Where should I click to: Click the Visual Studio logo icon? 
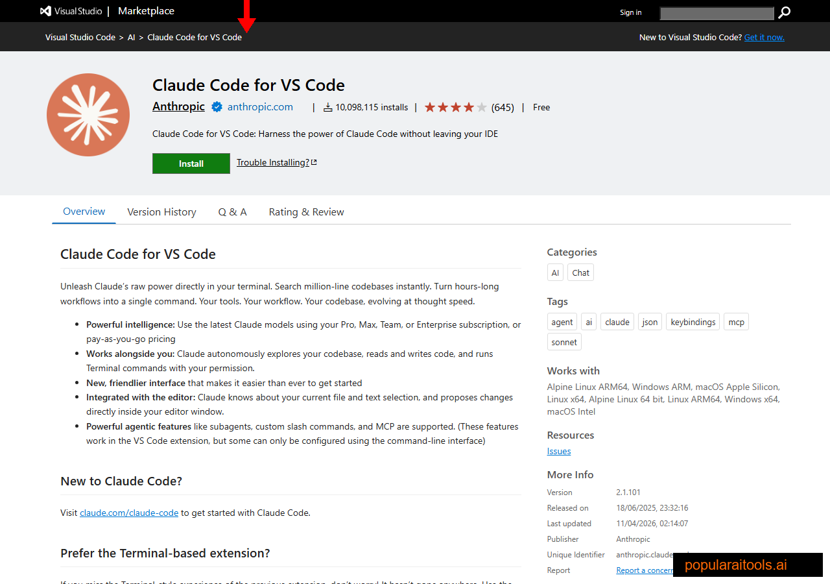[44, 10]
